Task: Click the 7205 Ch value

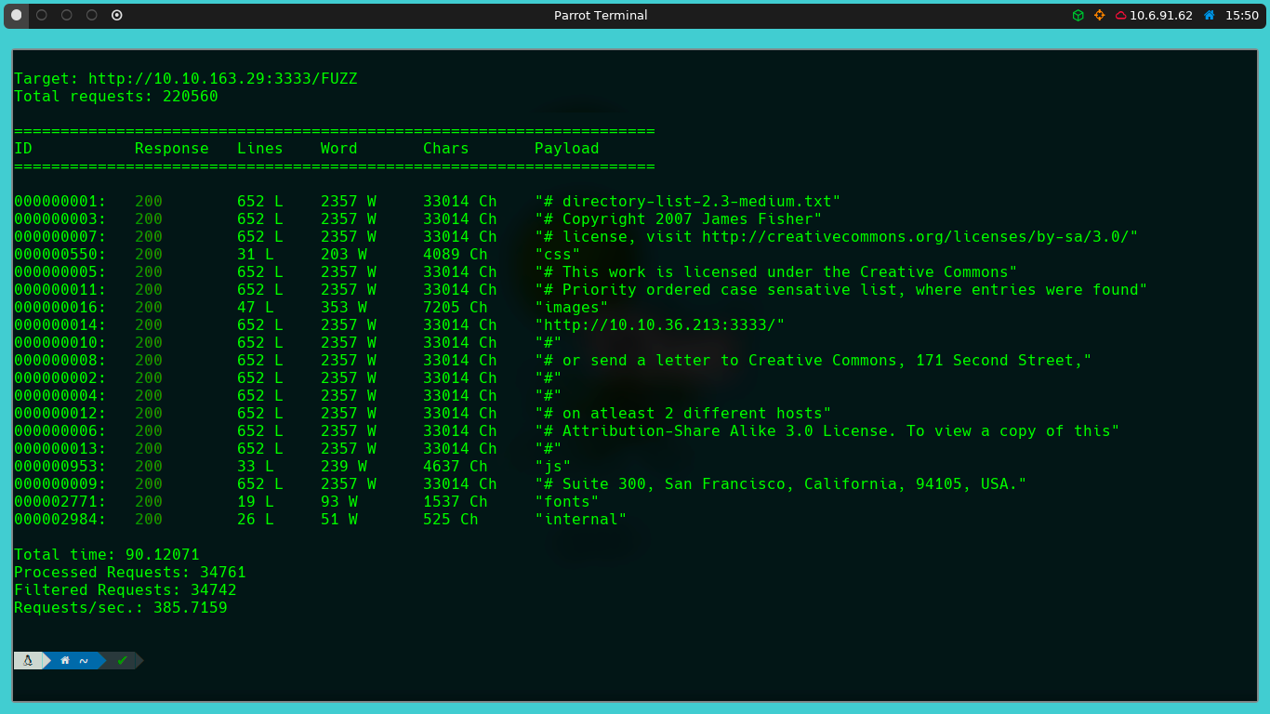Action: point(456,308)
